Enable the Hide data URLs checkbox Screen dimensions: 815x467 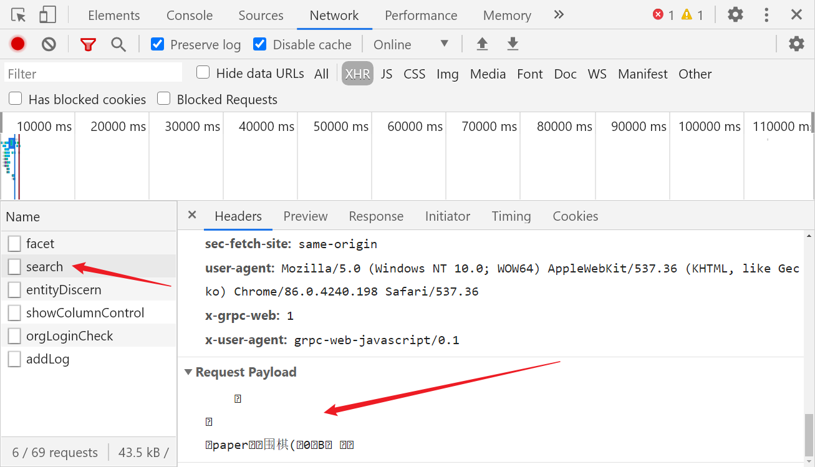tap(203, 73)
